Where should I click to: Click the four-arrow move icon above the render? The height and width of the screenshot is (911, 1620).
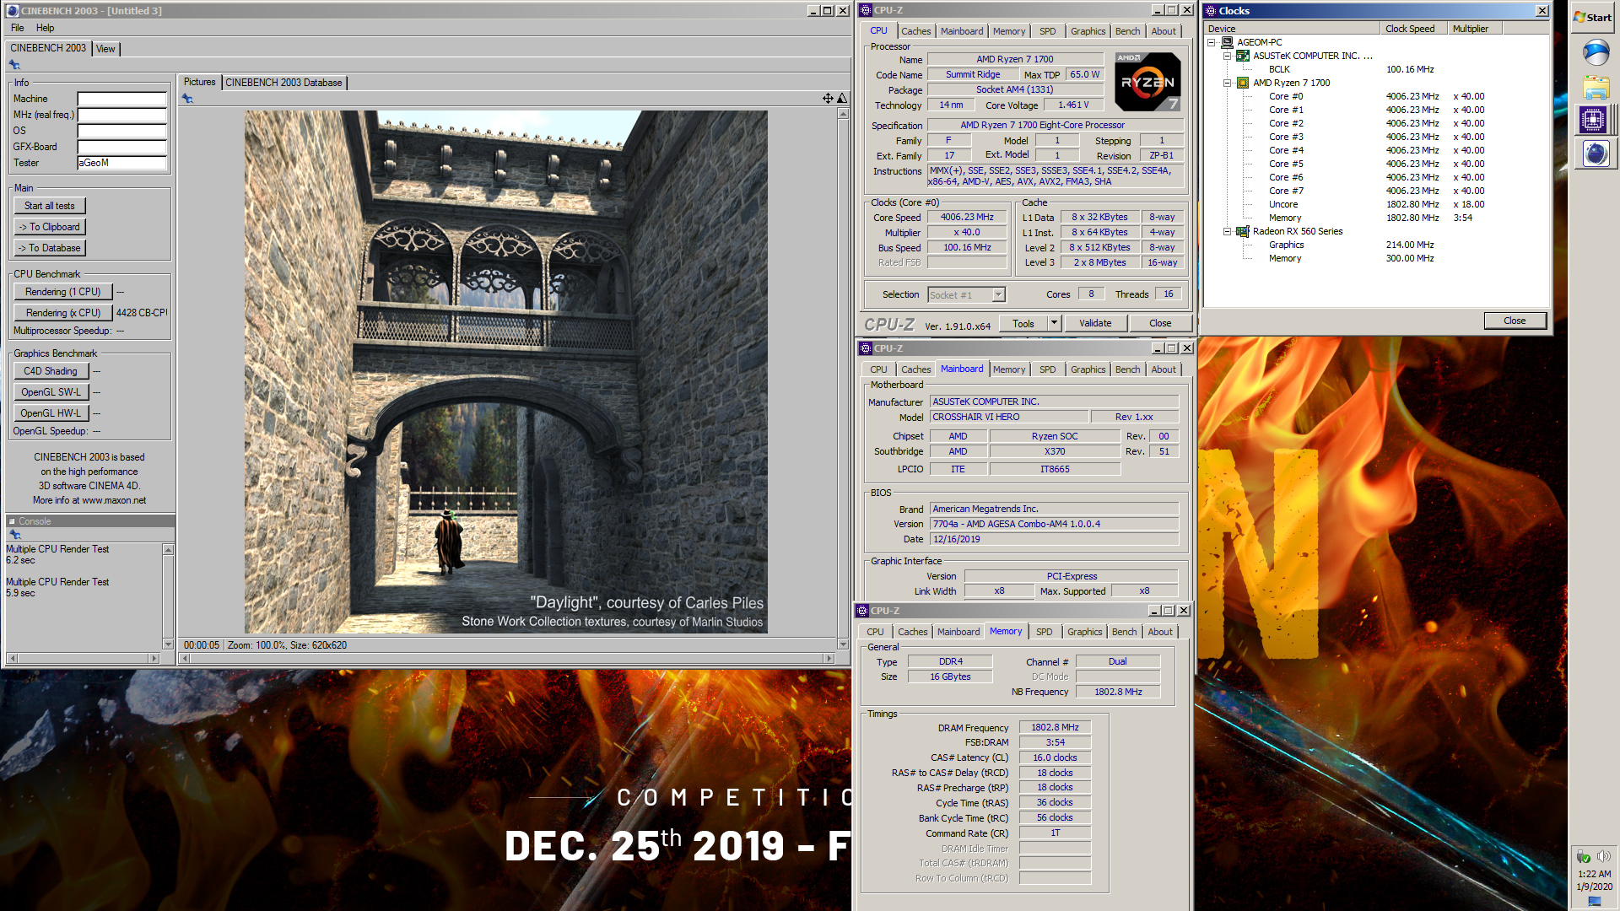[828, 99]
